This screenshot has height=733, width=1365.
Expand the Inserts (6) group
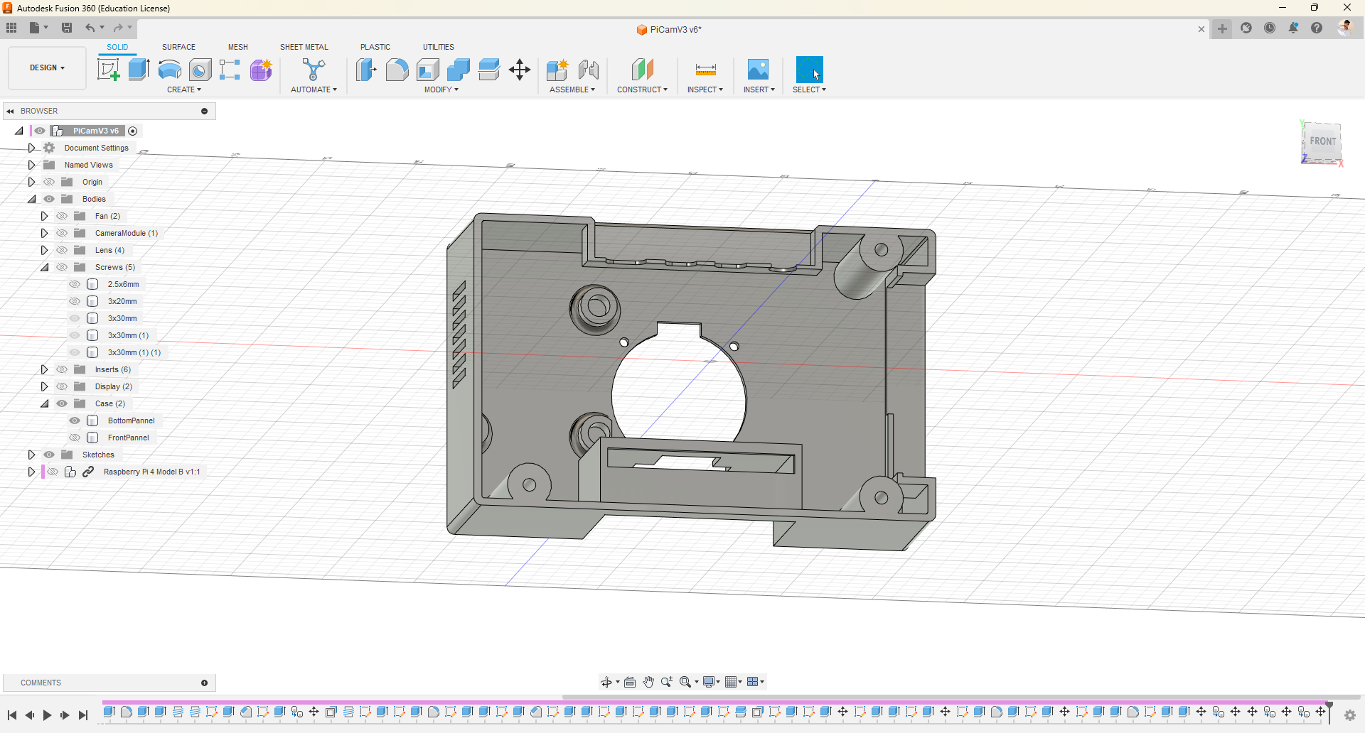pos(44,369)
